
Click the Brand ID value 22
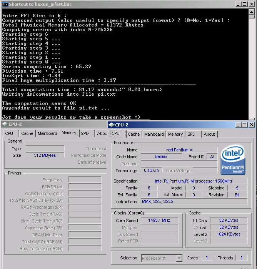coord(212,156)
